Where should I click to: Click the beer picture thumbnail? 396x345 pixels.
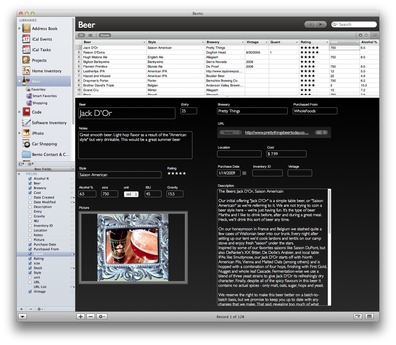click(x=133, y=247)
